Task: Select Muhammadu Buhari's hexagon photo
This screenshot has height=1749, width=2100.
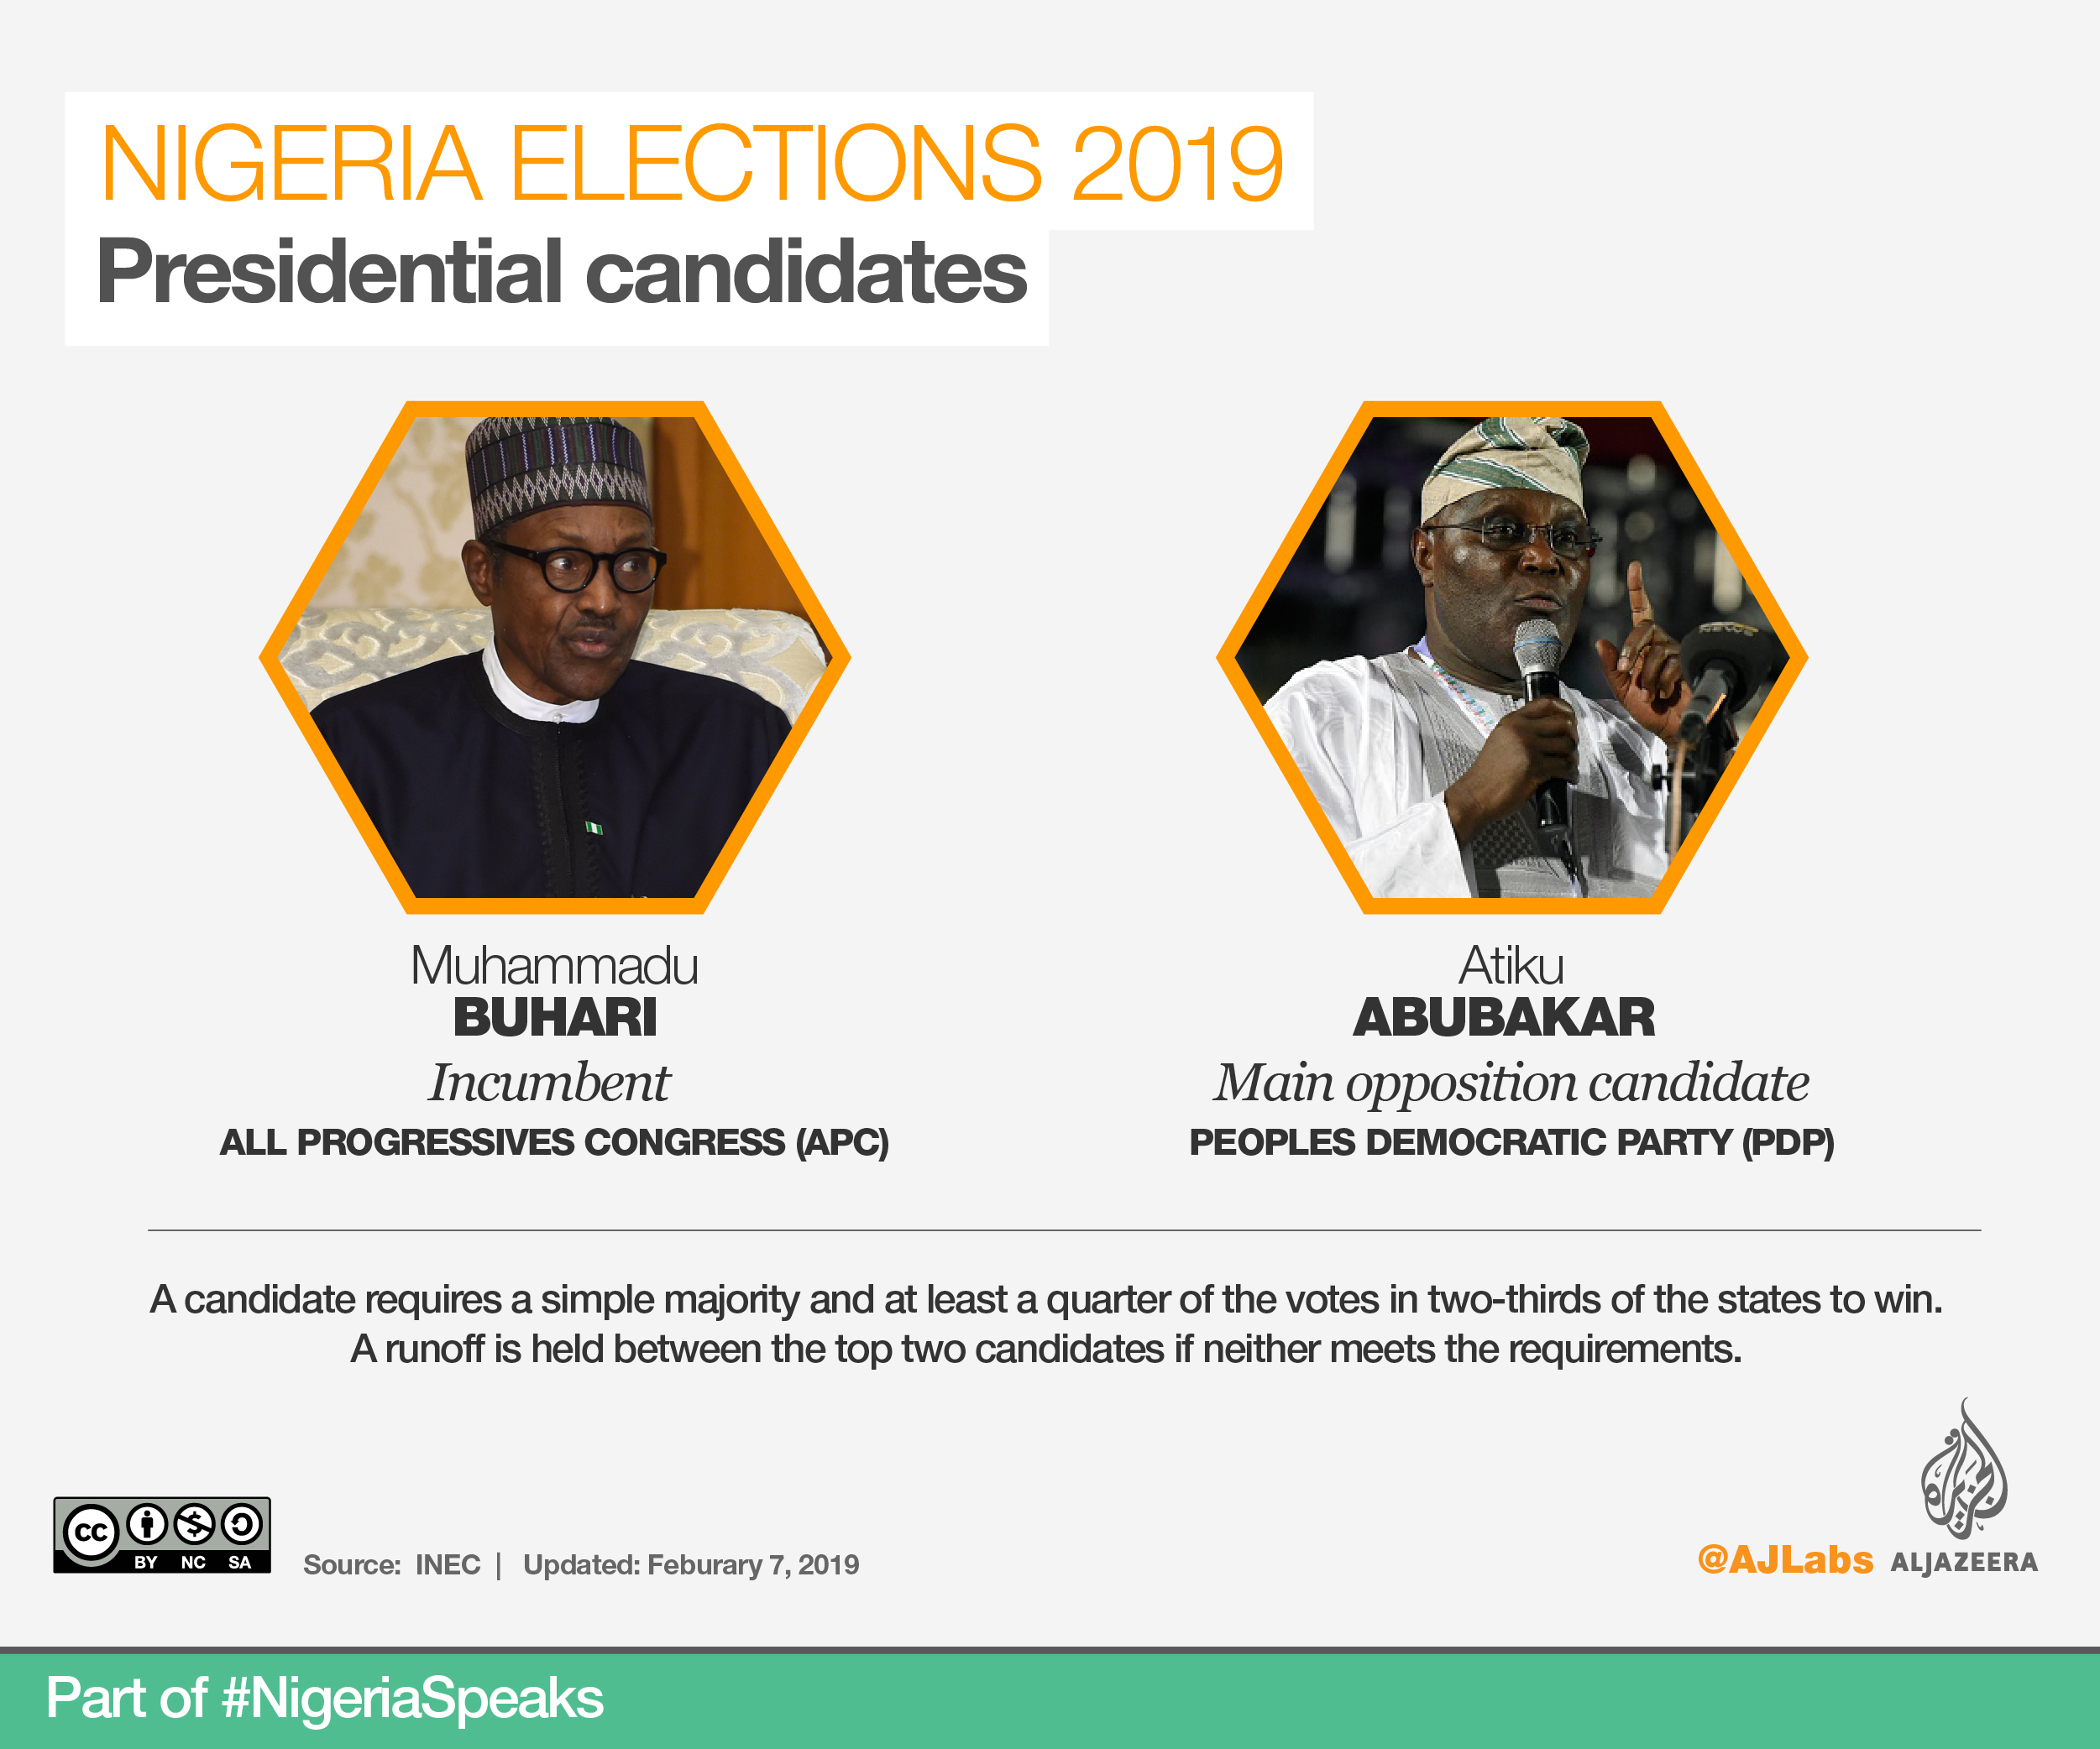Action: [x=555, y=658]
